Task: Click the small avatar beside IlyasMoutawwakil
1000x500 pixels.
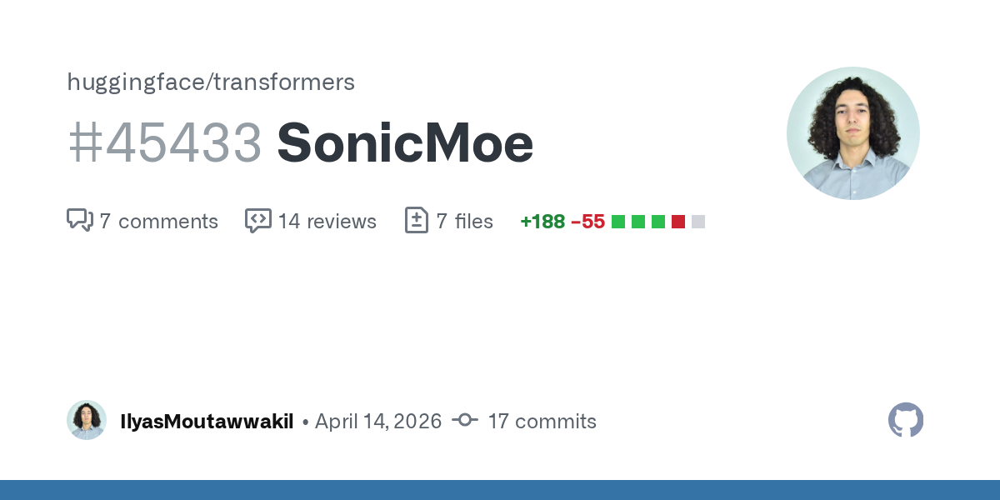Action: point(87,420)
